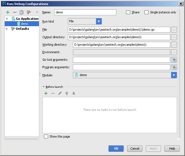This screenshot has width=185, height=156.
Task: Click into the File path field
Action: [x=119, y=30]
